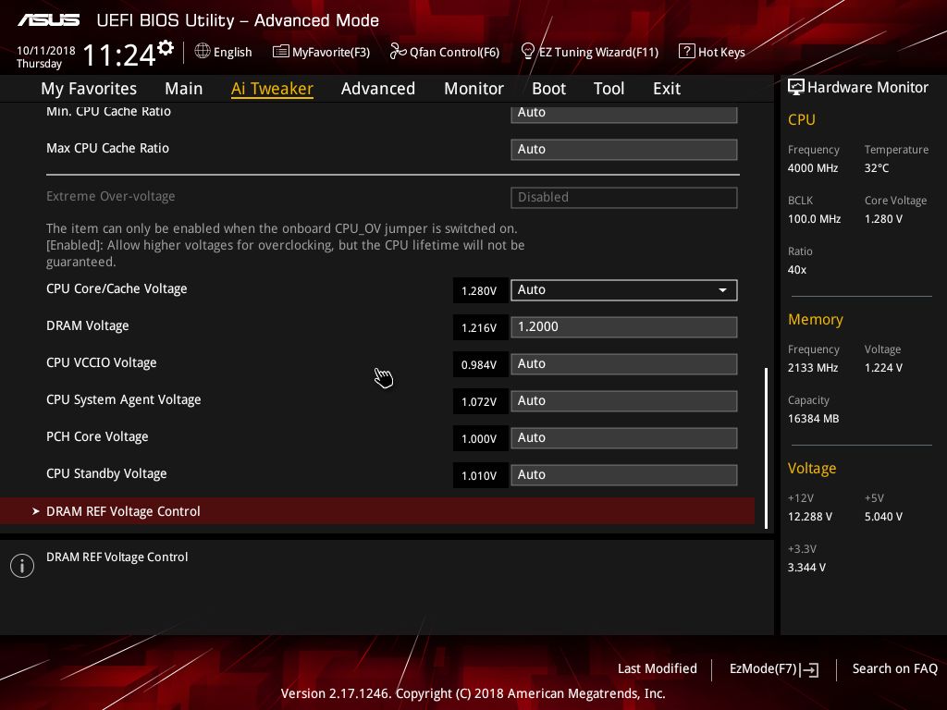Select the Exit tab
This screenshot has height=710, width=947.
point(667,89)
